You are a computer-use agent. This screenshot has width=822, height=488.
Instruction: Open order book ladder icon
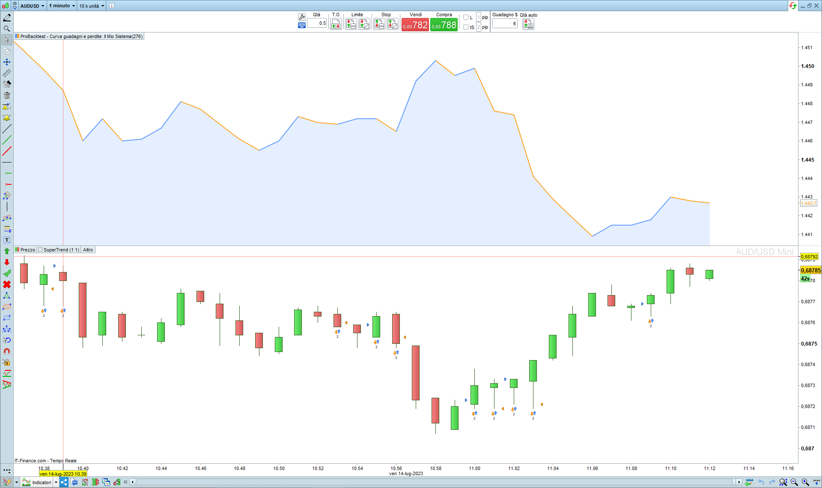95,482
